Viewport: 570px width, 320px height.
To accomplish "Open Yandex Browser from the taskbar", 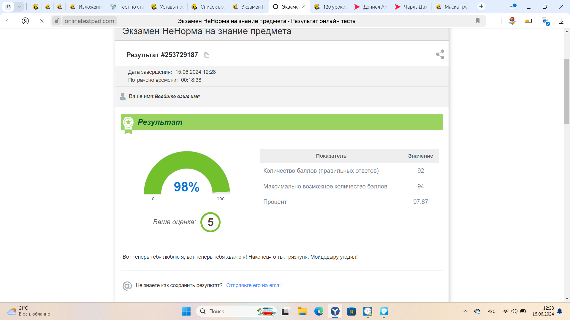I will click(335, 311).
